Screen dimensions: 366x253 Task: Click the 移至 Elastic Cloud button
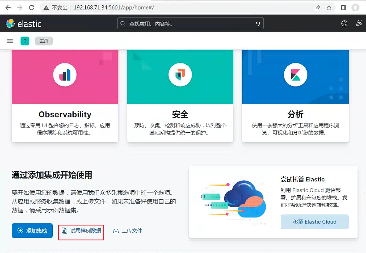(314, 222)
